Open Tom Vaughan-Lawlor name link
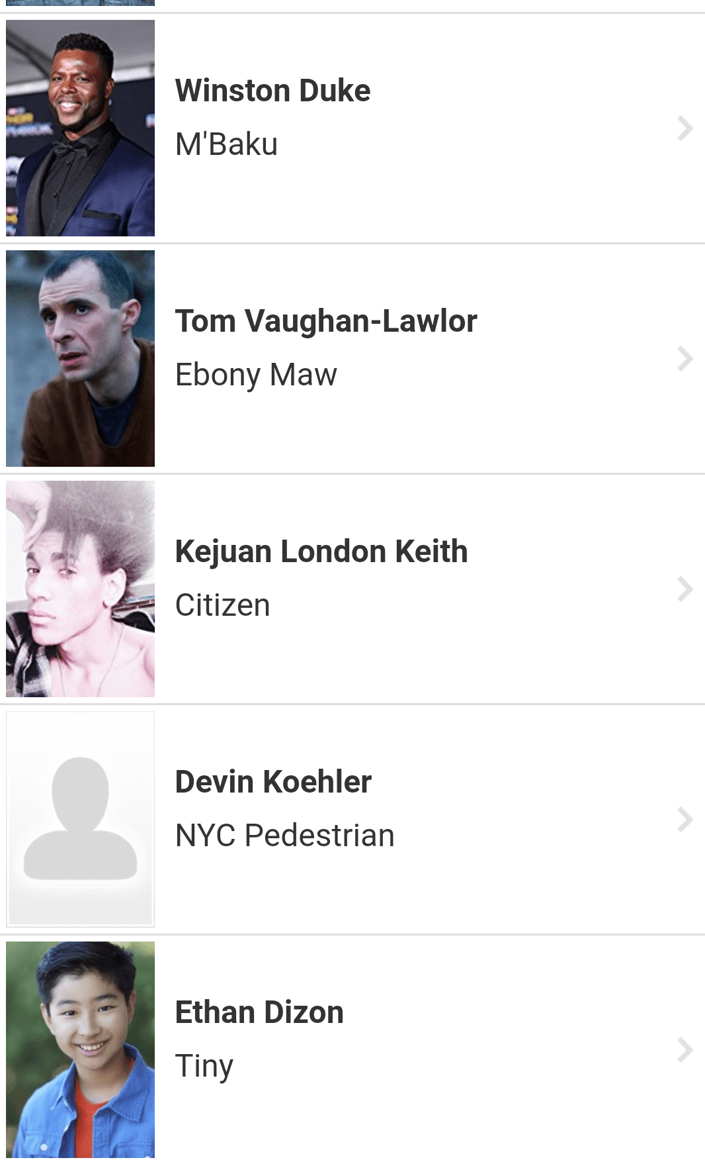Image resolution: width=705 pixels, height=1164 pixels. point(326,321)
